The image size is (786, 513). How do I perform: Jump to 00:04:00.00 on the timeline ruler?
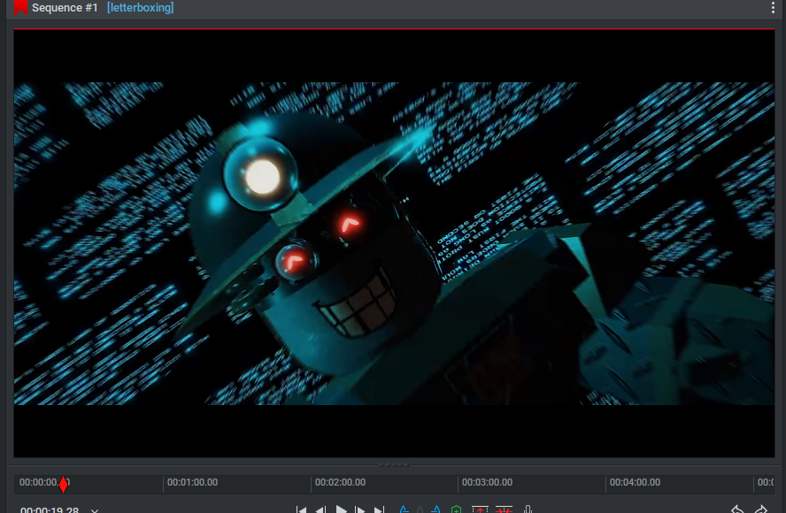click(636, 482)
